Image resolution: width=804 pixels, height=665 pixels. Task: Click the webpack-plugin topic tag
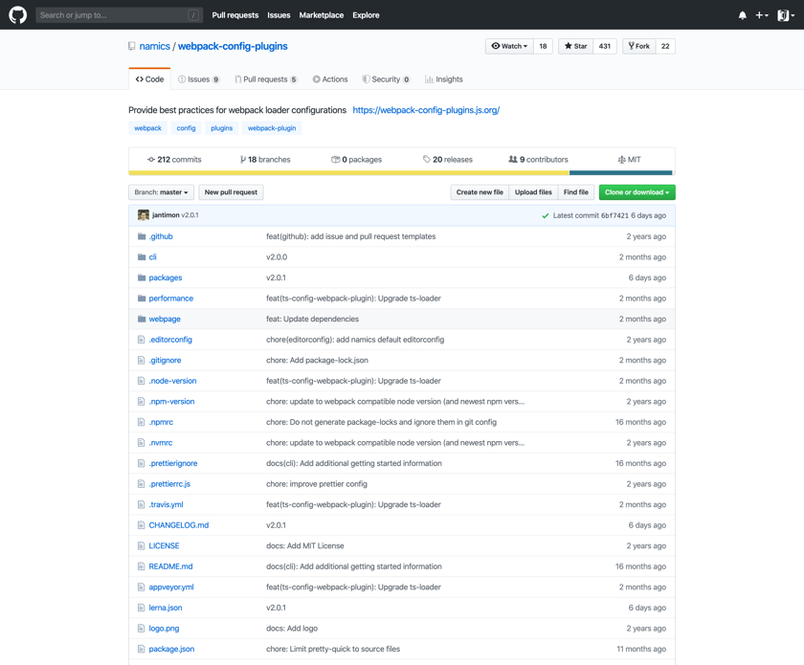(x=272, y=128)
